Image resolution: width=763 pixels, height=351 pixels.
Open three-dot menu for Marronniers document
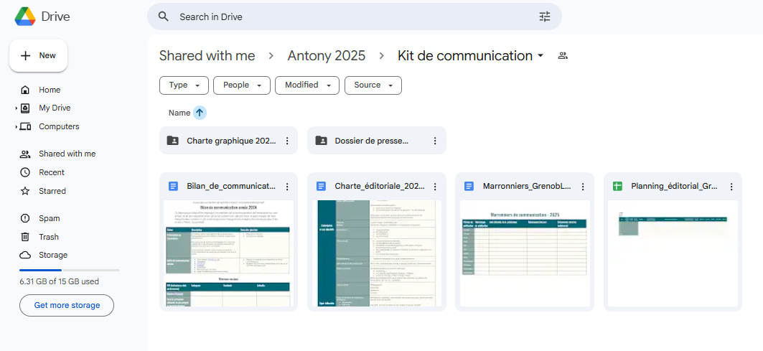tap(583, 187)
